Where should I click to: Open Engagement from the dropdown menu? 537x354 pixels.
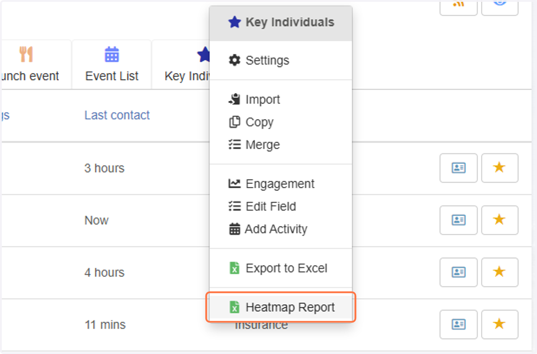click(281, 184)
